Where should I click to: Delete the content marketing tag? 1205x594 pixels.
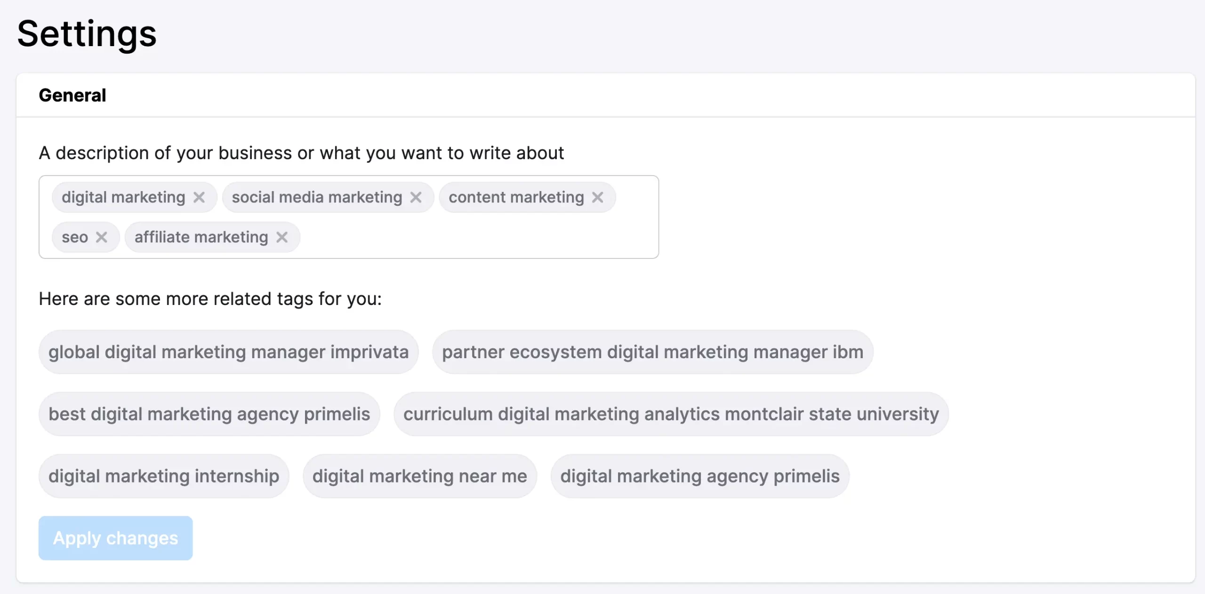(x=597, y=197)
